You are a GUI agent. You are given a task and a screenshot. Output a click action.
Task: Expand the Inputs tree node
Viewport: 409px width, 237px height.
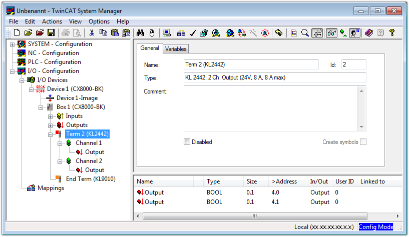[x=50, y=116]
